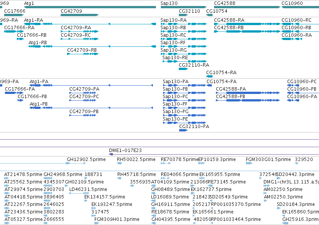
Task: Select the Atg1 gene span bar
Action: pyautogui.click(x=90, y=7)
